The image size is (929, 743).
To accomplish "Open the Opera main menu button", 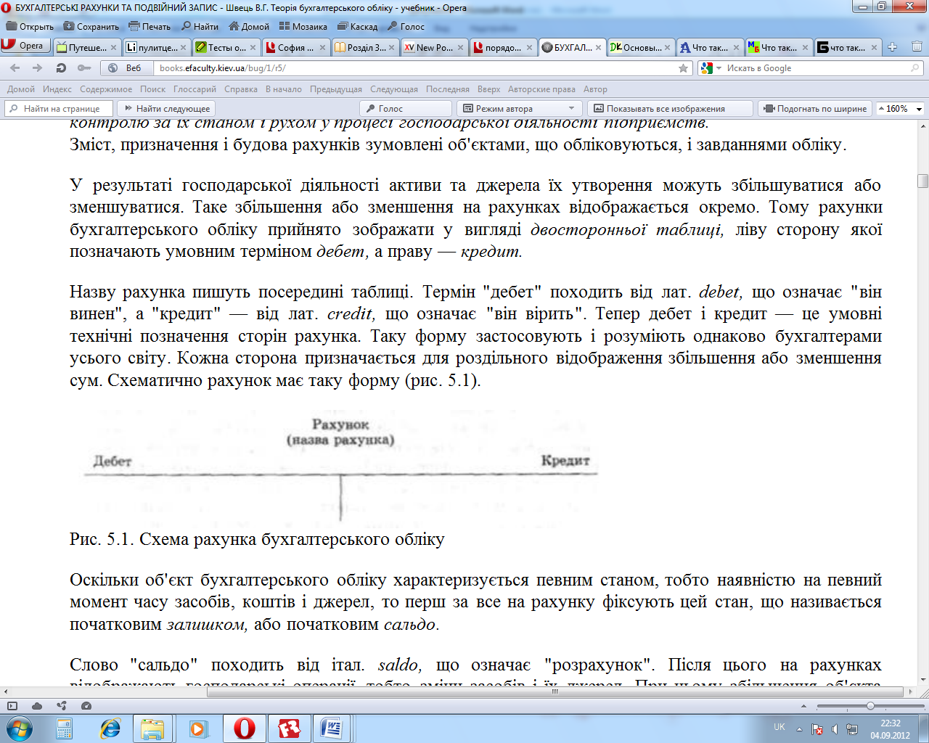I will [24, 46].
